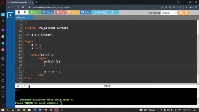The height and width of the screenshot is (112, 199).
Task: Open Messenger in the Opera sidebar
Action: coord(3,30)
